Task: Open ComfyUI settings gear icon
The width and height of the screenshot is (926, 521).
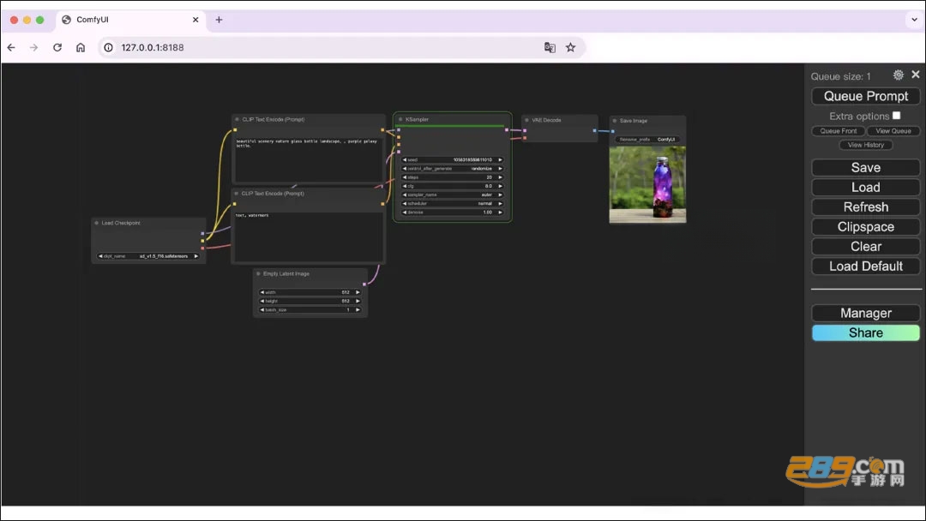Action: pyautogui.click(x=899, y=75)
